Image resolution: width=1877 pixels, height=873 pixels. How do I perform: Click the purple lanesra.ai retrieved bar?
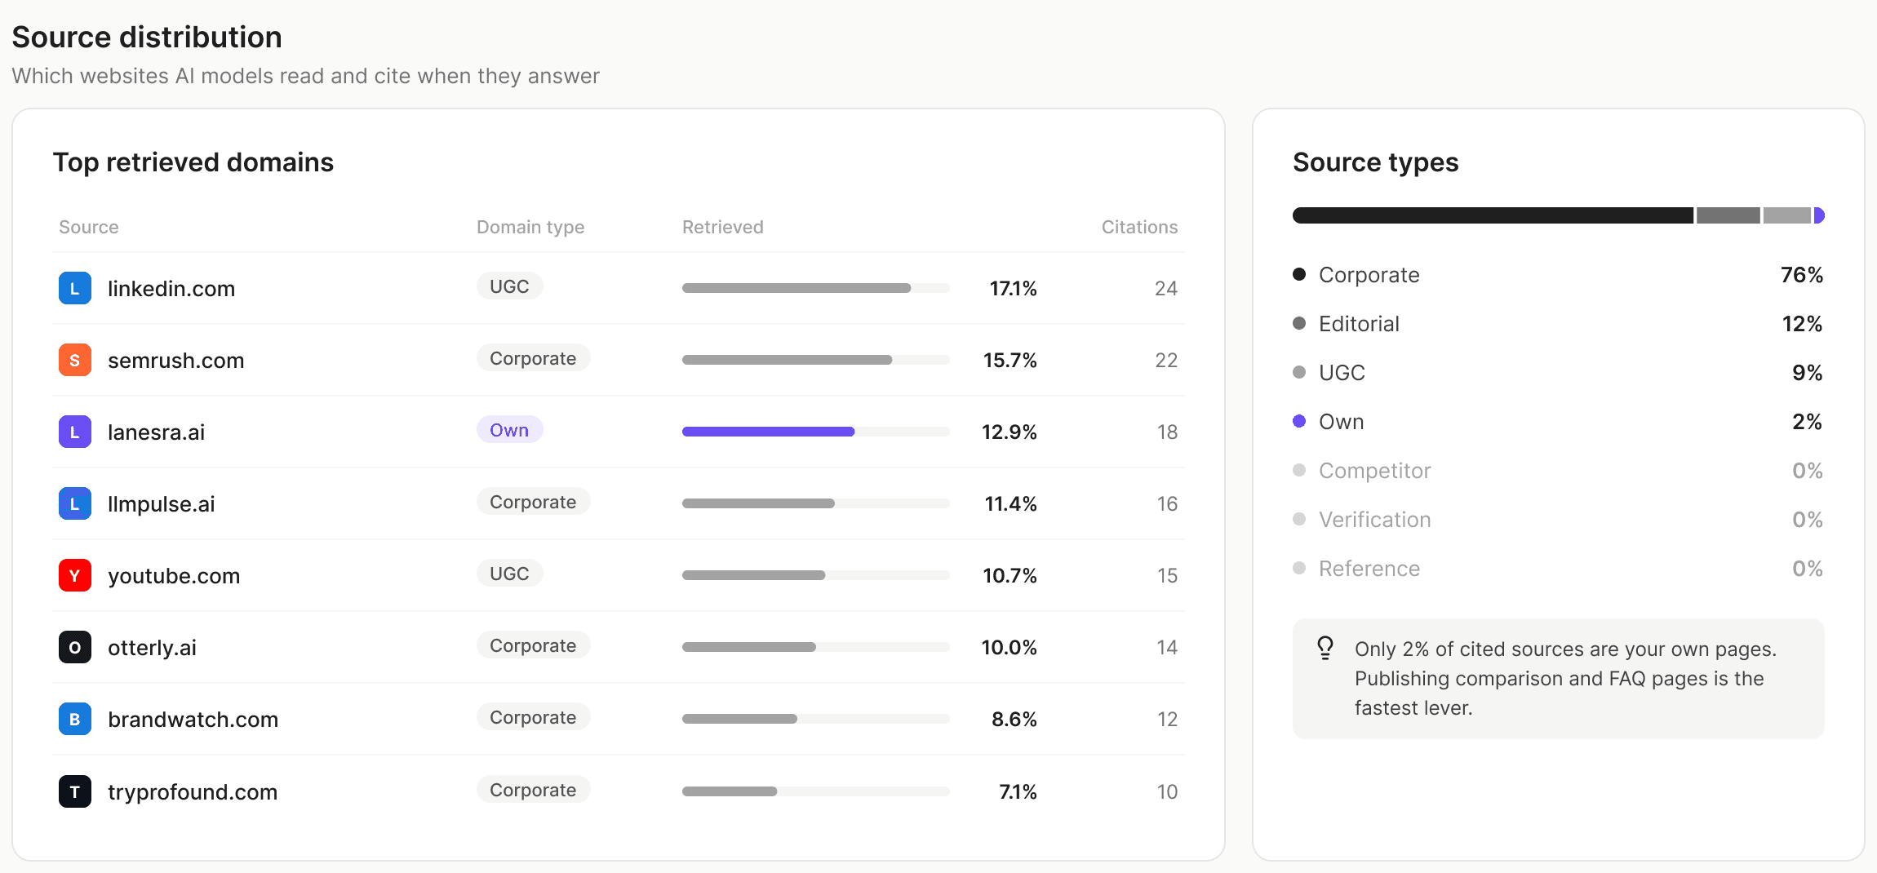pos(769,432)
